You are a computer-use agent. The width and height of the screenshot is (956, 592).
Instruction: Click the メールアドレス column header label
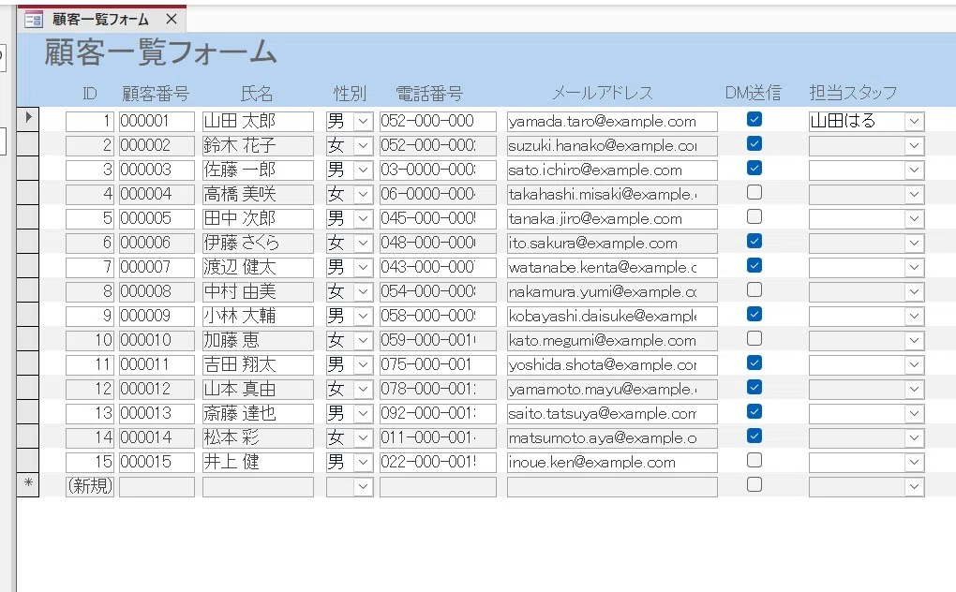(x=603, y=93)
